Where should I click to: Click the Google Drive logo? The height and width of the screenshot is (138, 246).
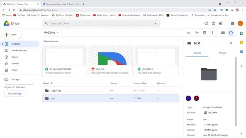[7, 23]
